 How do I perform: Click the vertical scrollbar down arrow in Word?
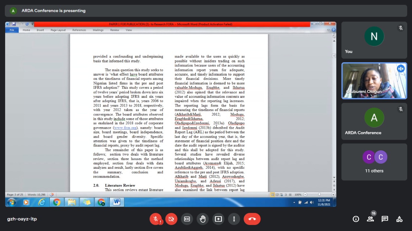click(334, 178)
